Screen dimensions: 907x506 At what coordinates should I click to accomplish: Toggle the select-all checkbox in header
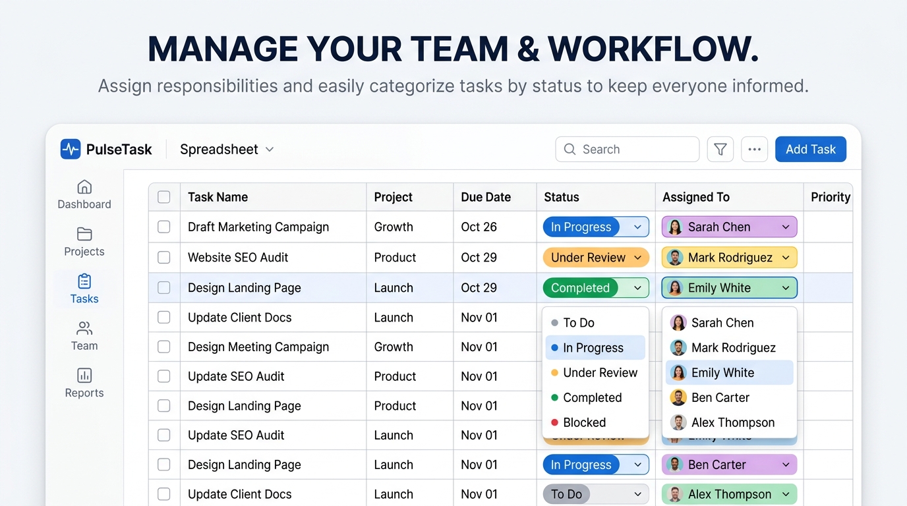click(x=164, y=197)
